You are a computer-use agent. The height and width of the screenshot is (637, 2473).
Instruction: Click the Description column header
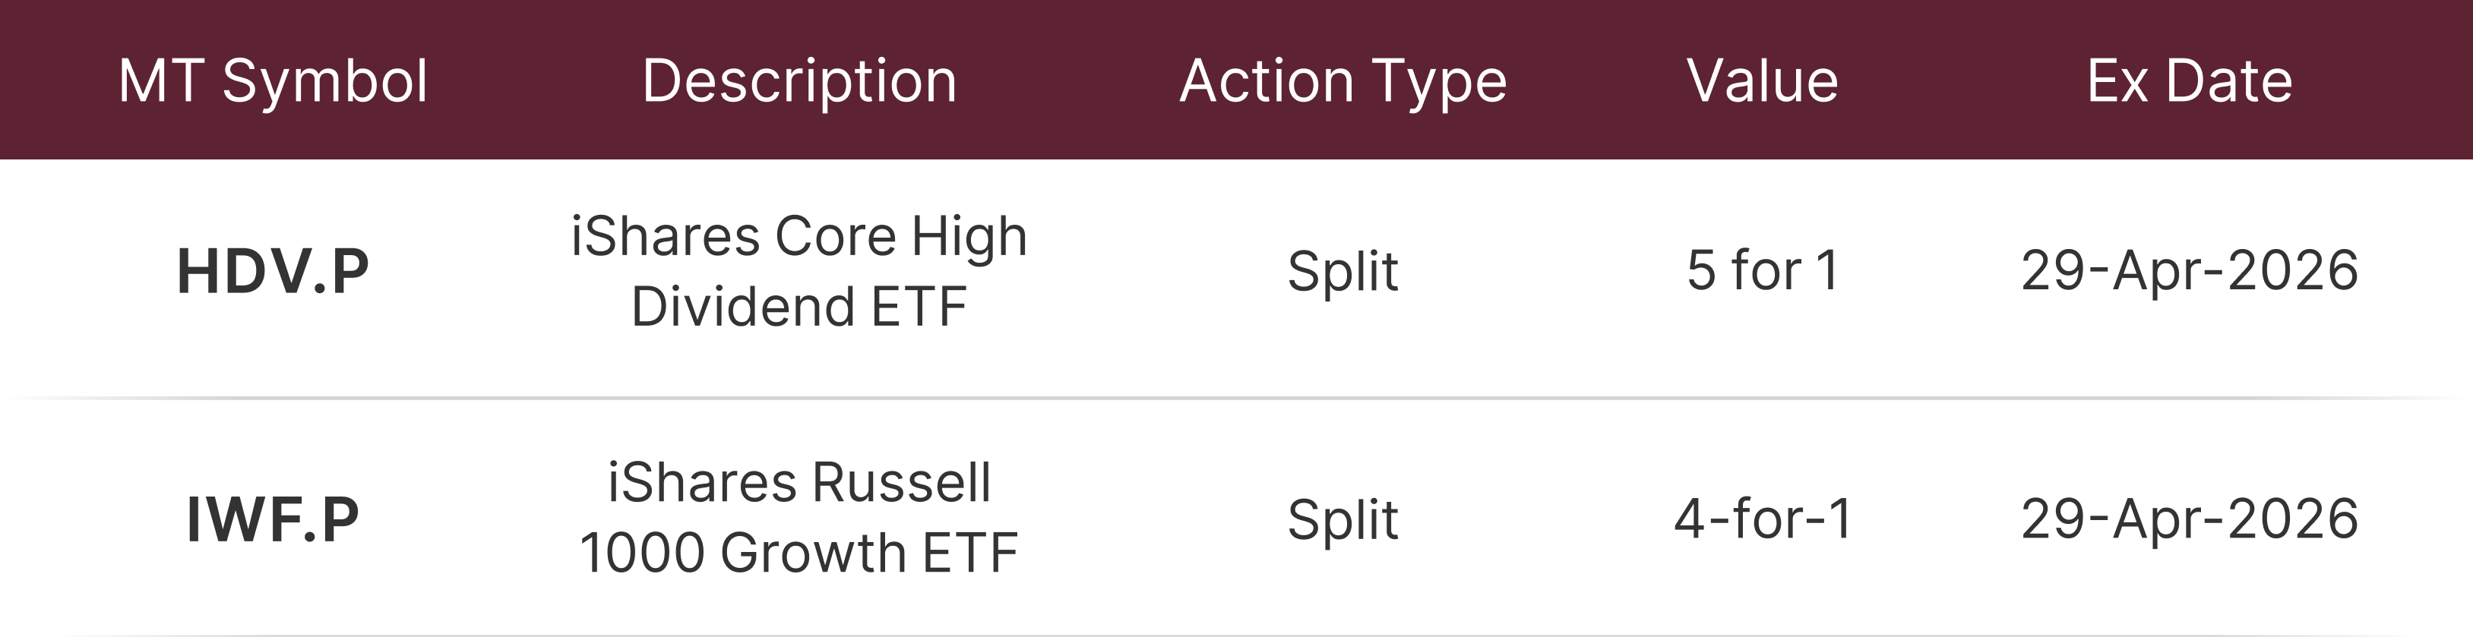click(x=799, y=80)
